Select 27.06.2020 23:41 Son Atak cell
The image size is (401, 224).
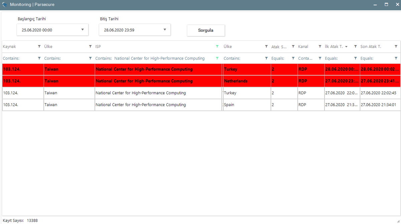pyautogui.click(x=380, y=81)
